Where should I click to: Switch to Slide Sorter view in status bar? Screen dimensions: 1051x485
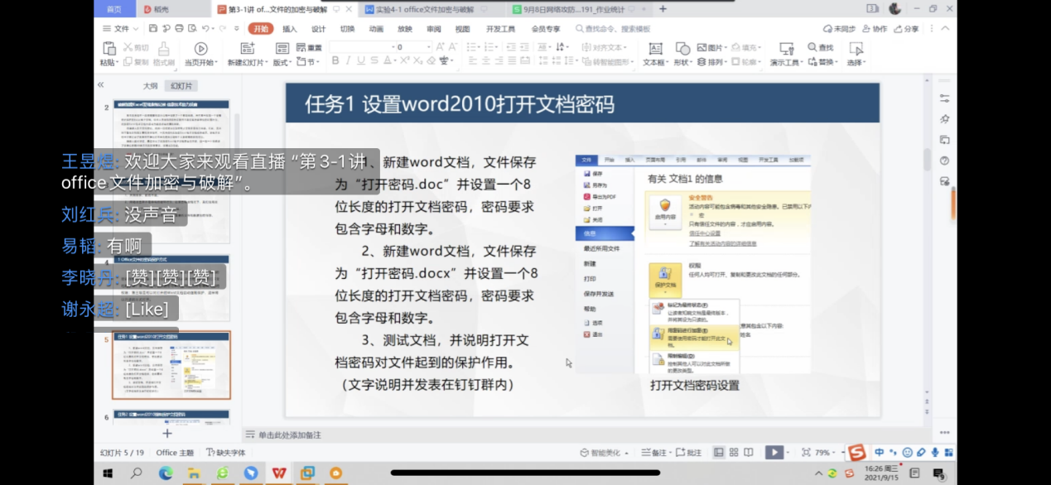[x=734, y=453]
